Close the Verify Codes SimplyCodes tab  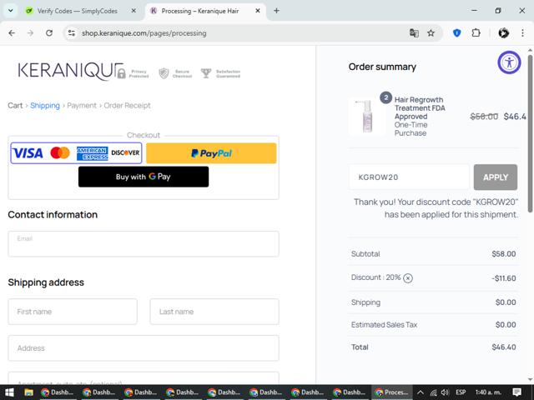(x=133, y=11)
